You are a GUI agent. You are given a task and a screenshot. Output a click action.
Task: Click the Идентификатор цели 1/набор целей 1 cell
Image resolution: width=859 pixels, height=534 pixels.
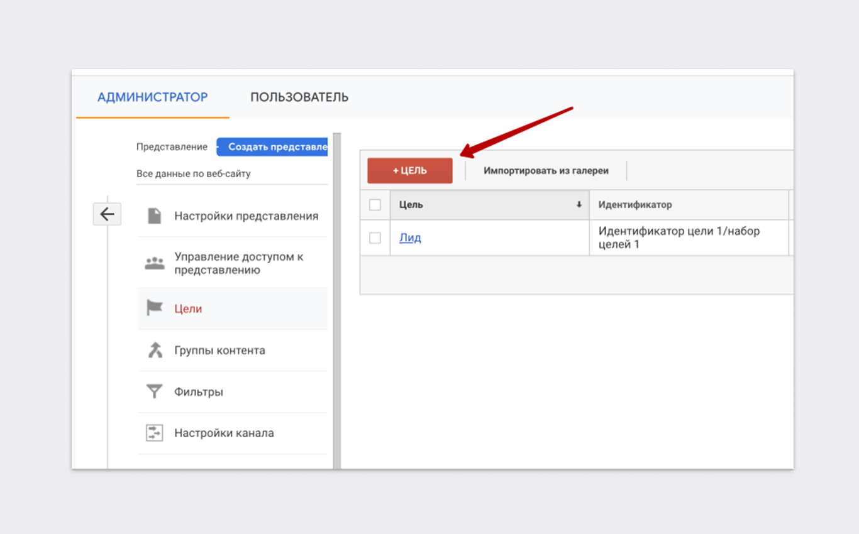coord(689,238)
